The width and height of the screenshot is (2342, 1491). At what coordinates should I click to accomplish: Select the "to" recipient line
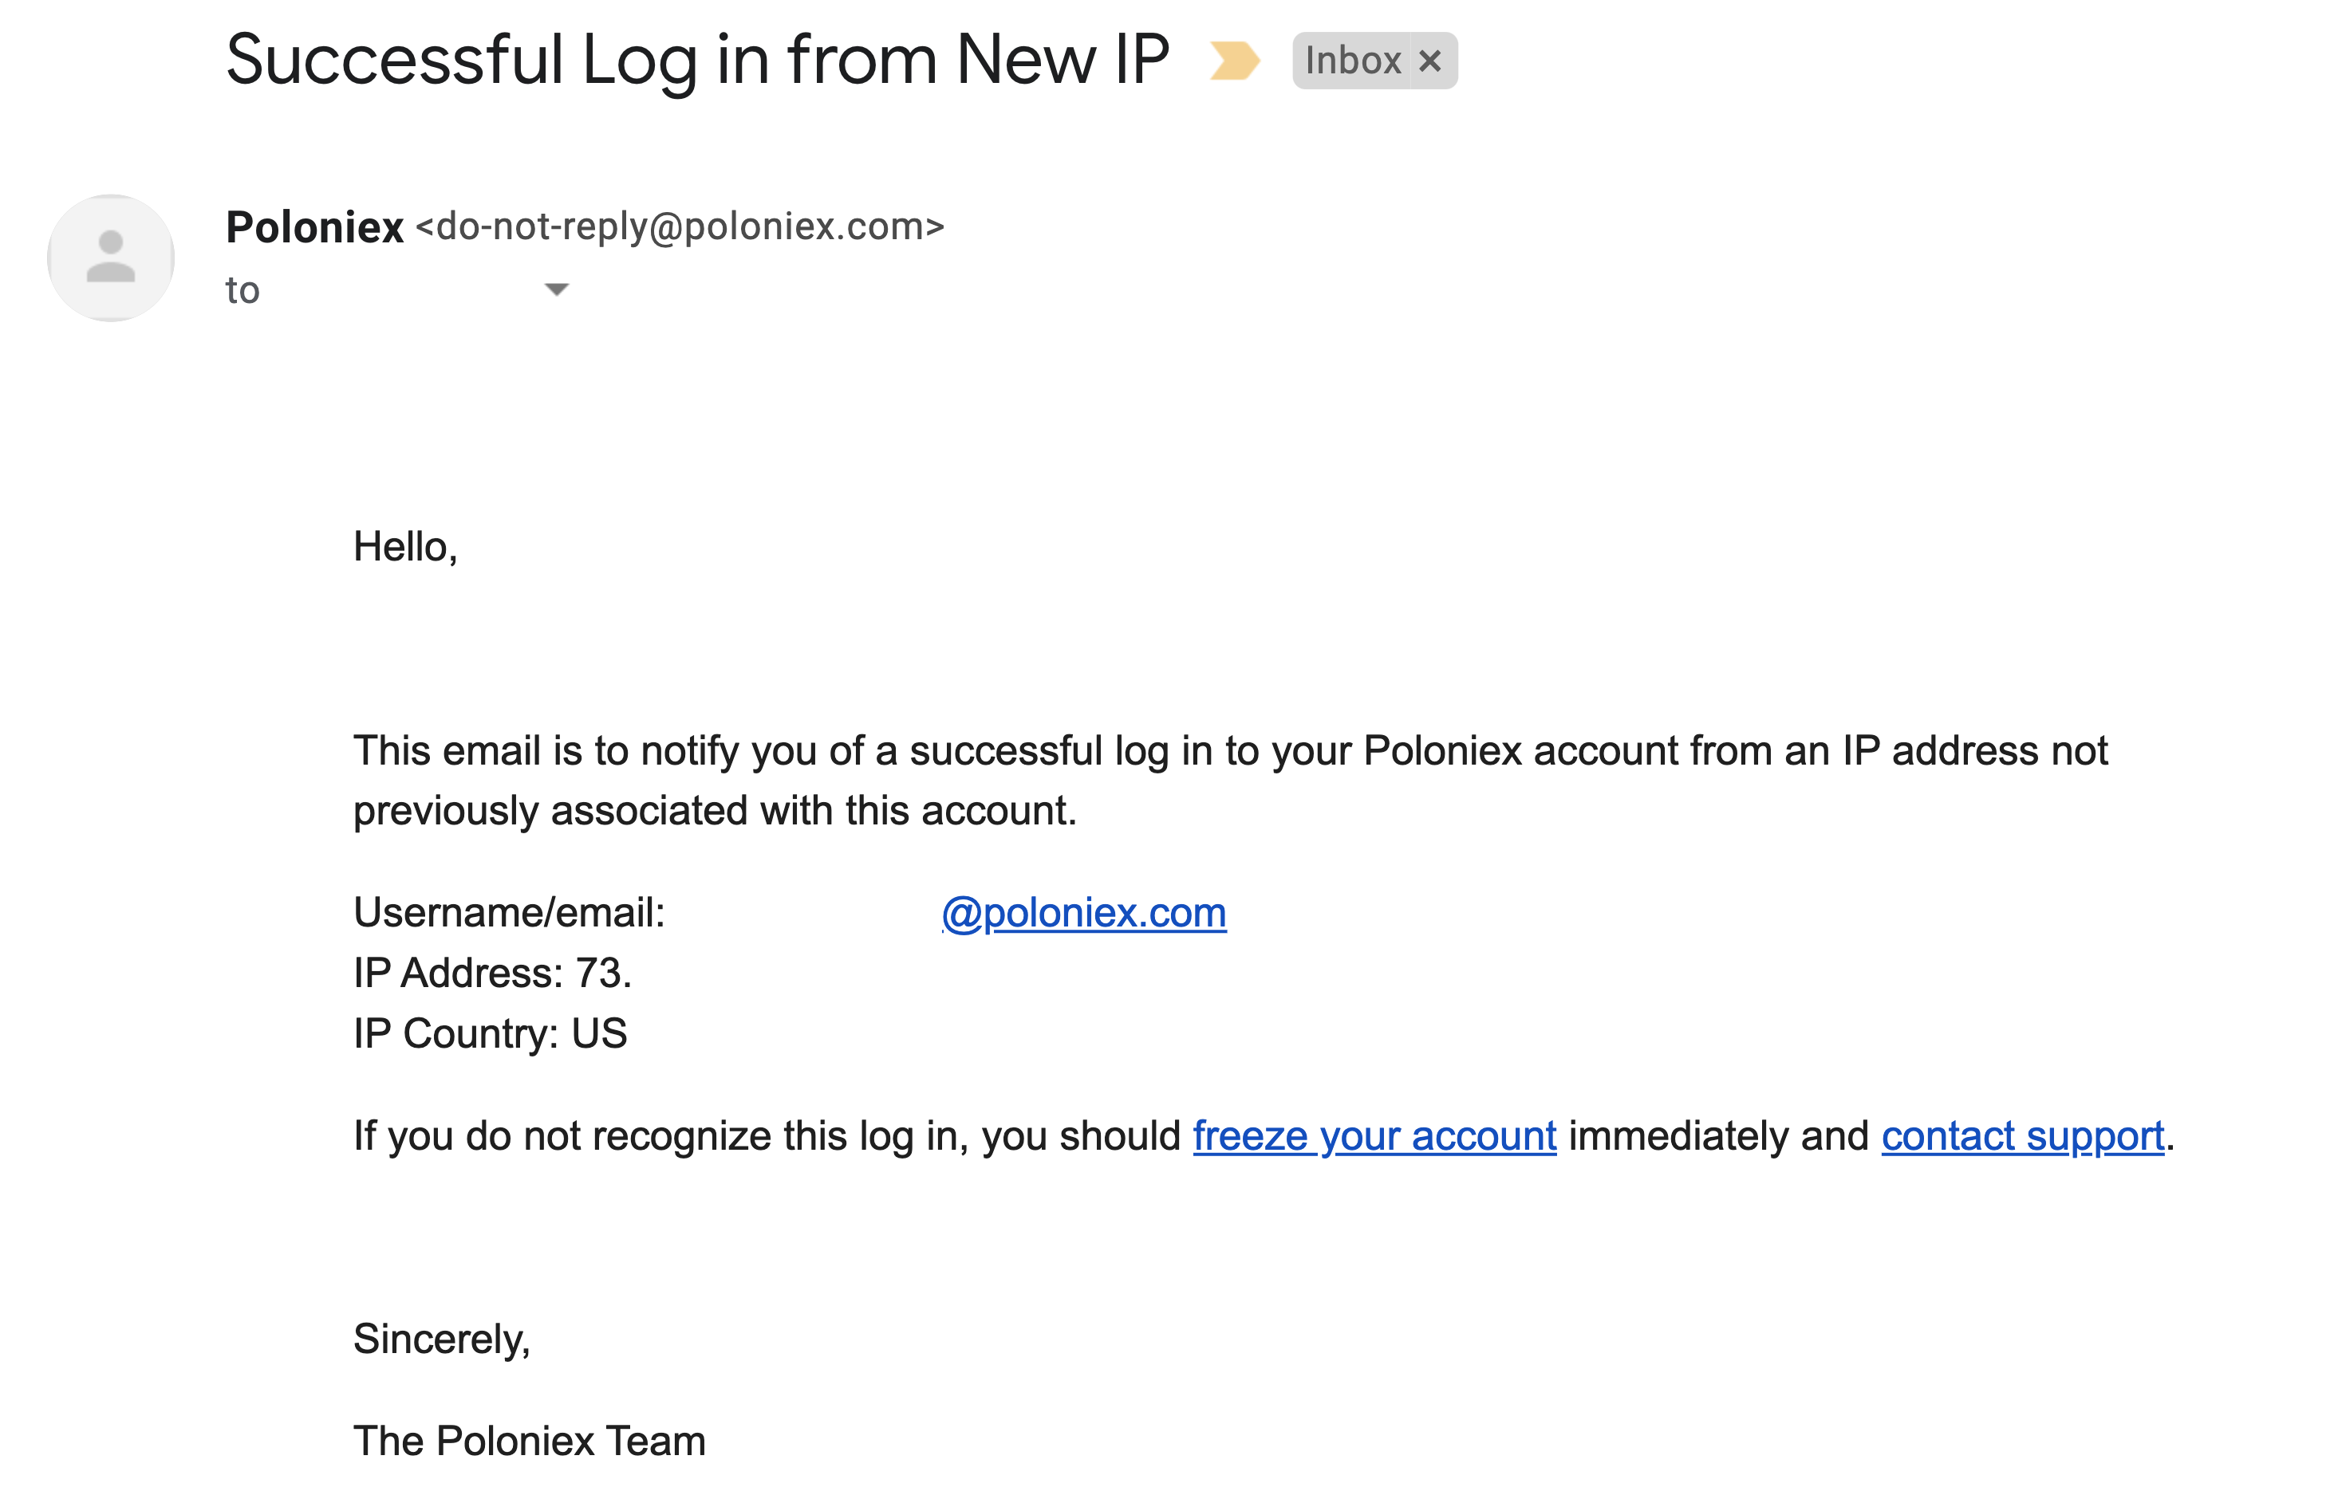242,290
